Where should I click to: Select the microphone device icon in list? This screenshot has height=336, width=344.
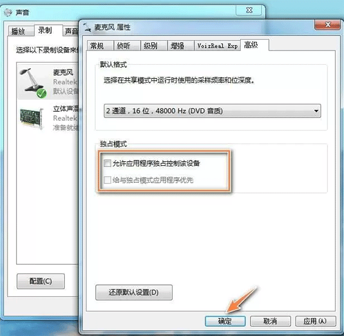pos(33,81)
